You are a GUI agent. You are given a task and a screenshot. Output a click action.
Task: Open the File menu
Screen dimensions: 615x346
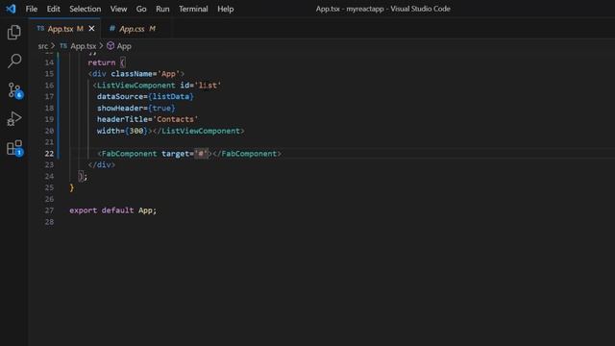[32, 9]
